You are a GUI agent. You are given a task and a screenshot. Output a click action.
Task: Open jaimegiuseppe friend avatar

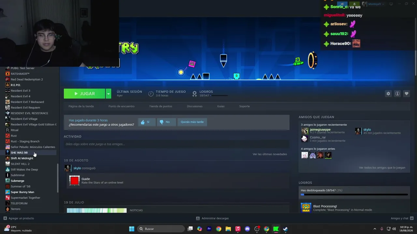pyautogui.click(x=305, y=131)
